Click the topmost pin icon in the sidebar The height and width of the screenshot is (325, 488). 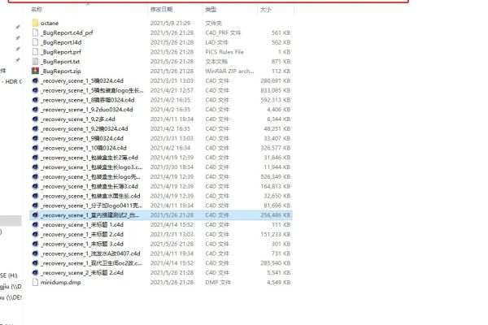pos(18,27)
